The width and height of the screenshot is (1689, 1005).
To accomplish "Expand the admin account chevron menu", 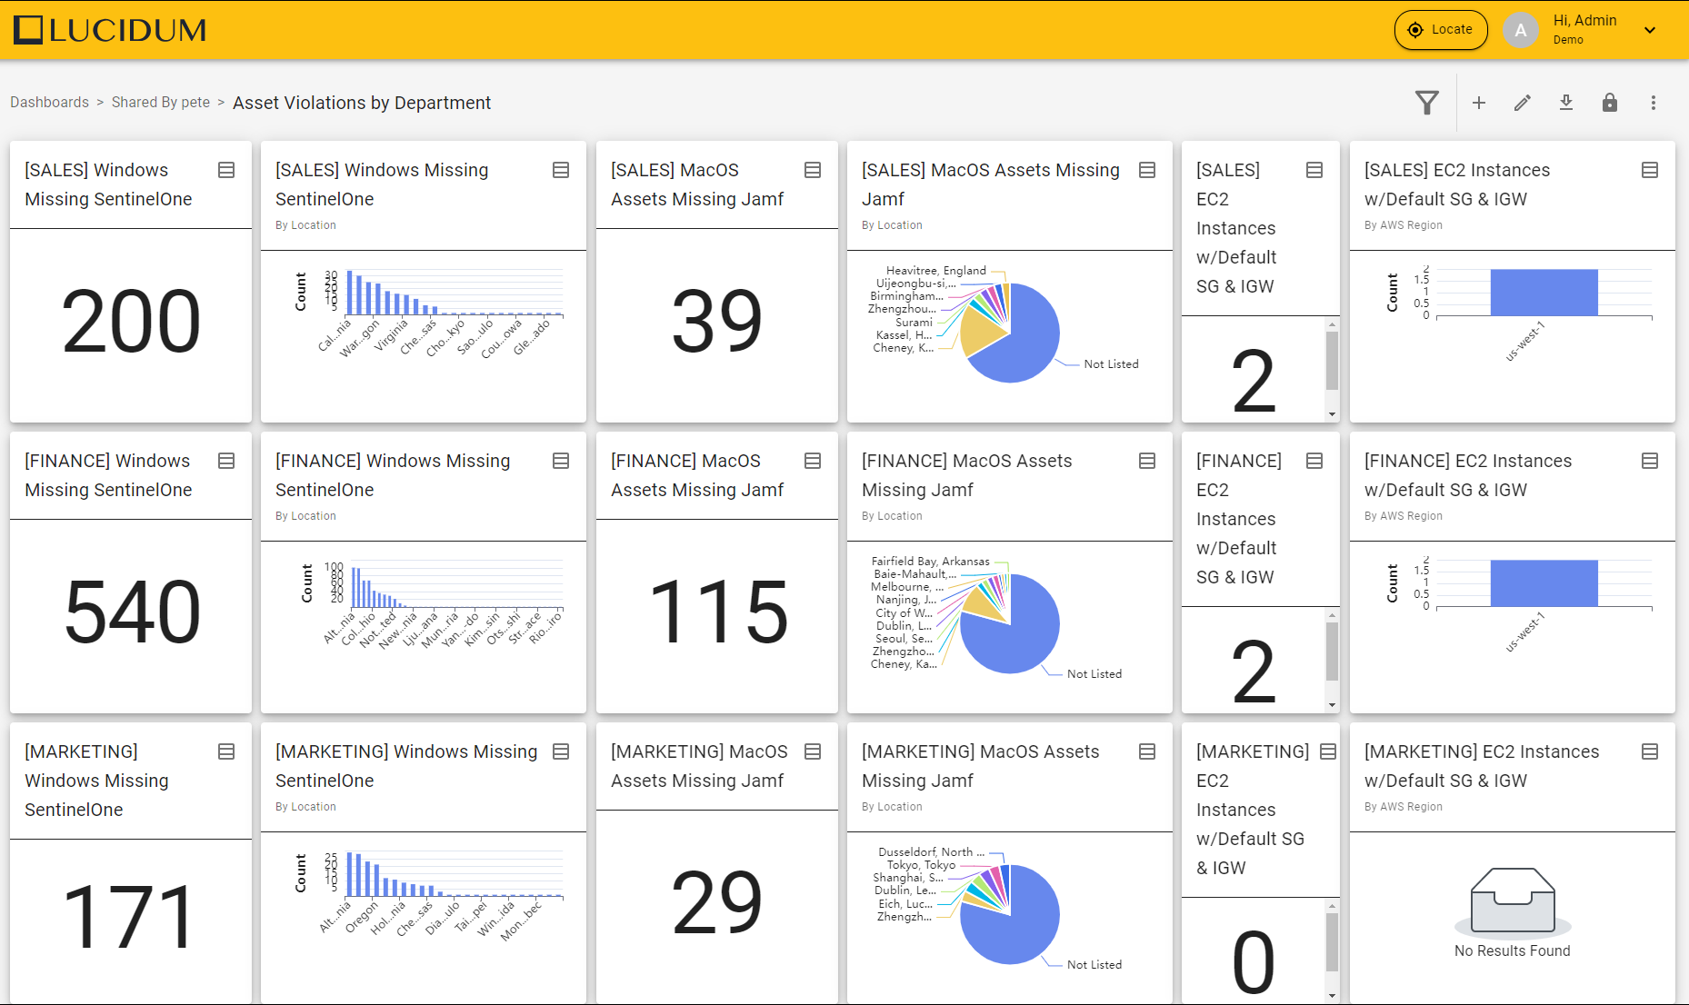I will click(x=1650, y=30).
